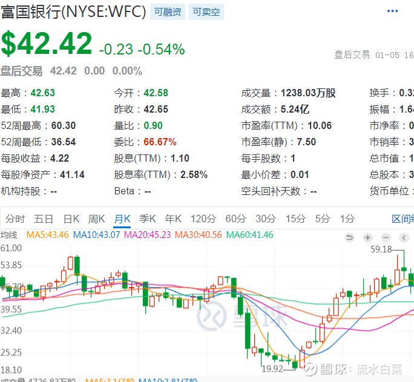Switch to 5分 chart tab

pyautogui.click(x=323, y=219)
